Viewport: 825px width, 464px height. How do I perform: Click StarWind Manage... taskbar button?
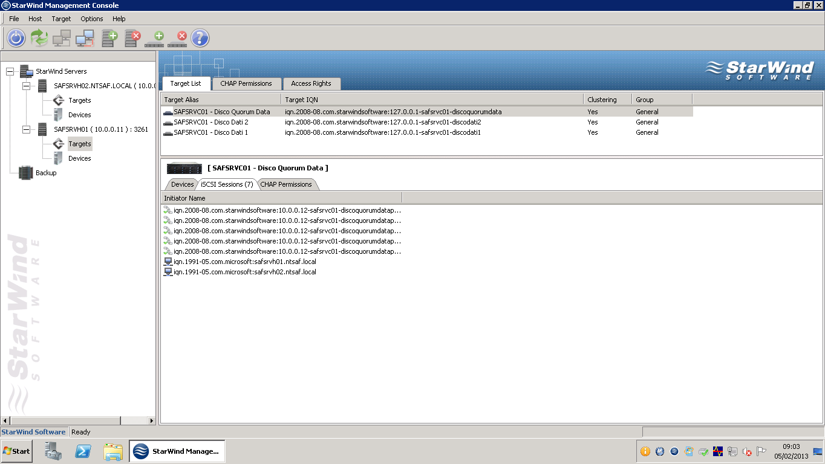coord(177,451)
